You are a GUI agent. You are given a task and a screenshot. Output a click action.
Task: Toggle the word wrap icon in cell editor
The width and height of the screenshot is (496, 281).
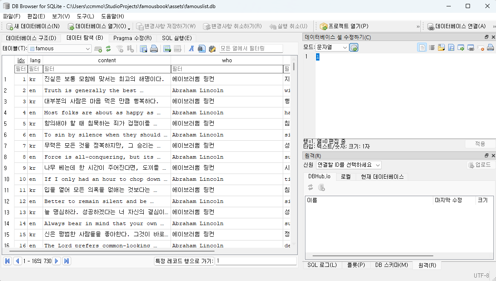click(432, 48)
